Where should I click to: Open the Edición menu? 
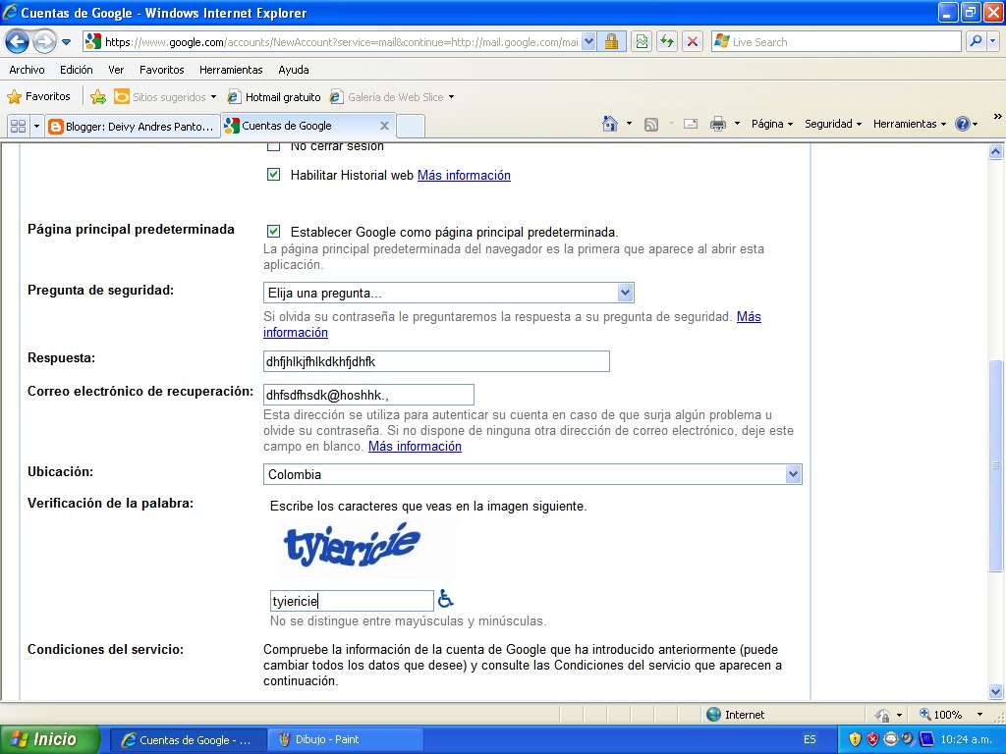point(77,70)
